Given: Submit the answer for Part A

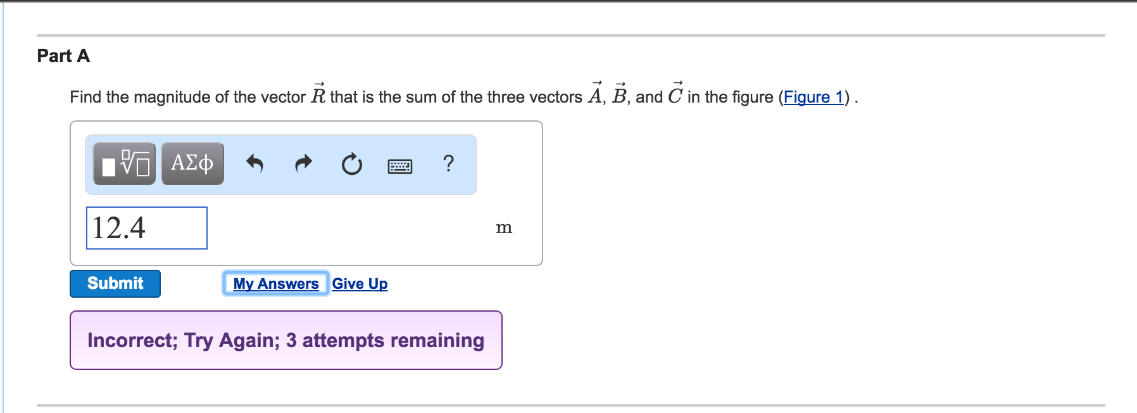Looking at the screenshot, I should (x=115, y=284).
